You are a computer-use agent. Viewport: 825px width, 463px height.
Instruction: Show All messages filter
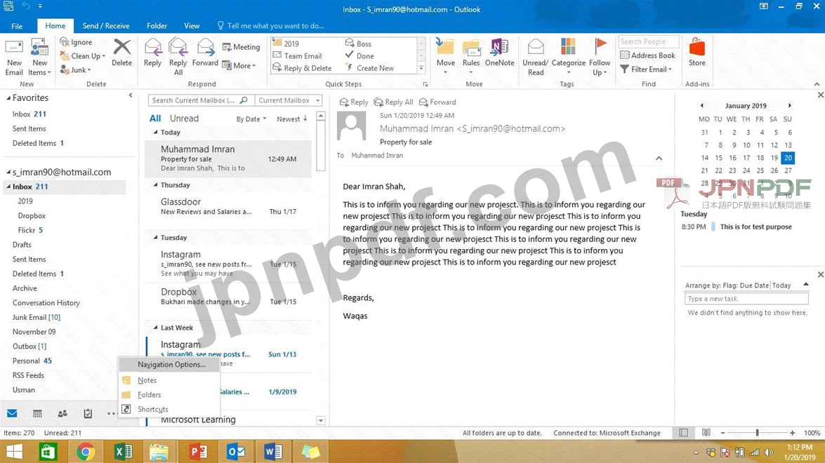click(x=154, y=119)
